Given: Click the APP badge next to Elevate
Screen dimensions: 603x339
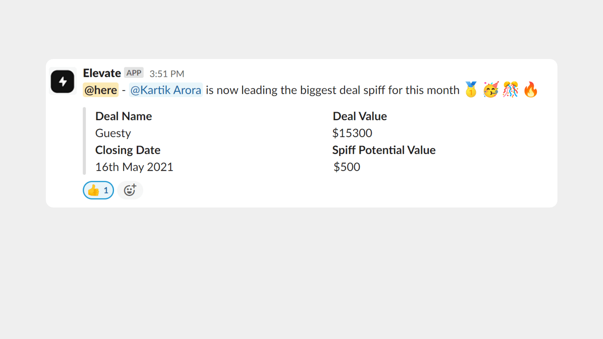Looking at the screenshot, I should point(134,73).
